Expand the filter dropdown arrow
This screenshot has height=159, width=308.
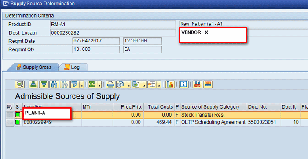pos(82,85)
